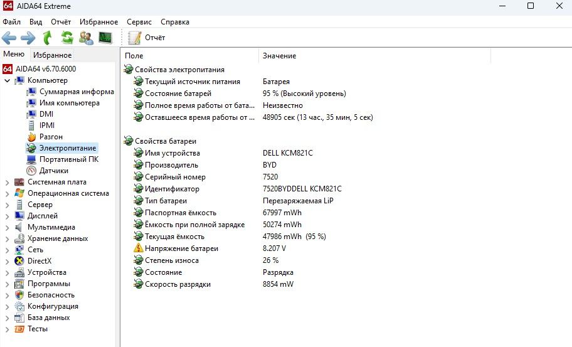Open the Файл menu
This screenshot has height=347, width=572.
click(12, 22)
